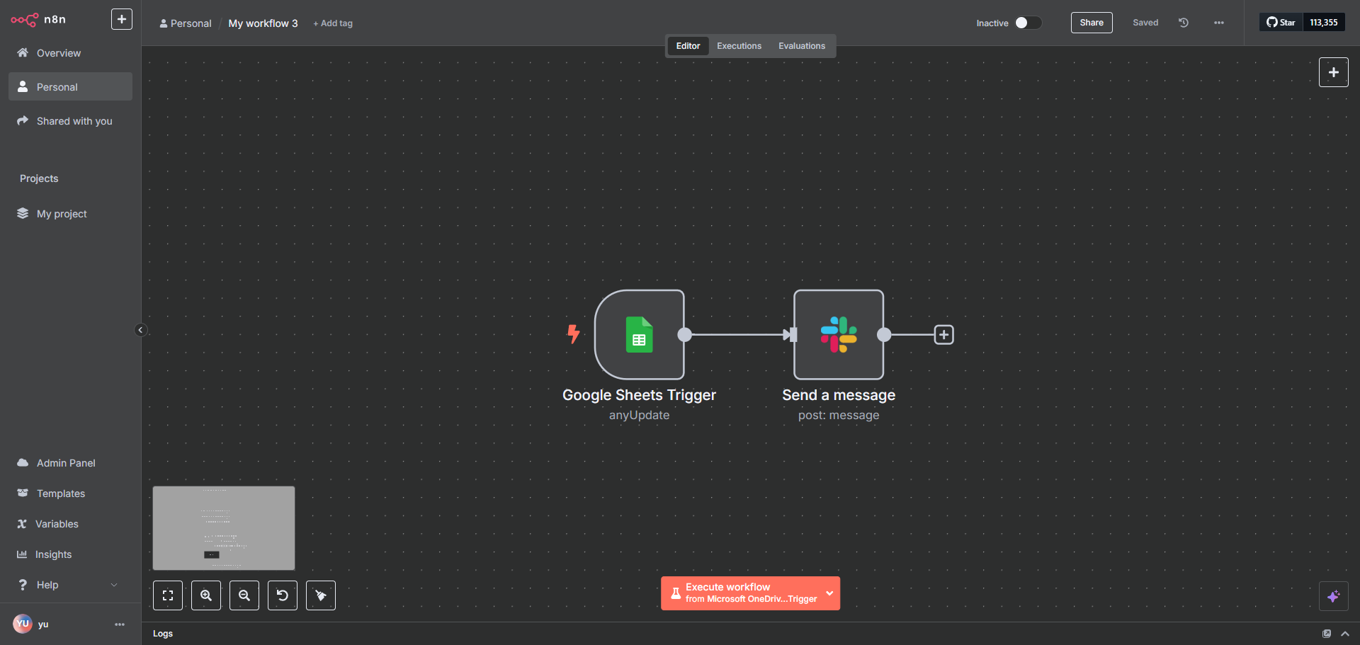The image size is (1360, 645).
Task: Expand the Help chevron
Action: [114, 585]
